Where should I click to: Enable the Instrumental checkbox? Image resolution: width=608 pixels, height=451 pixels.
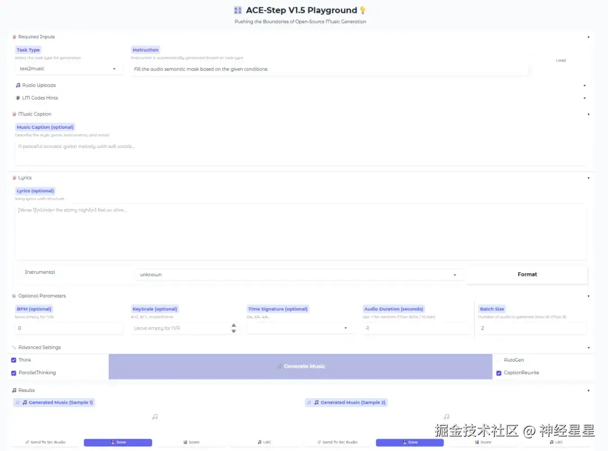click(20, 272)
